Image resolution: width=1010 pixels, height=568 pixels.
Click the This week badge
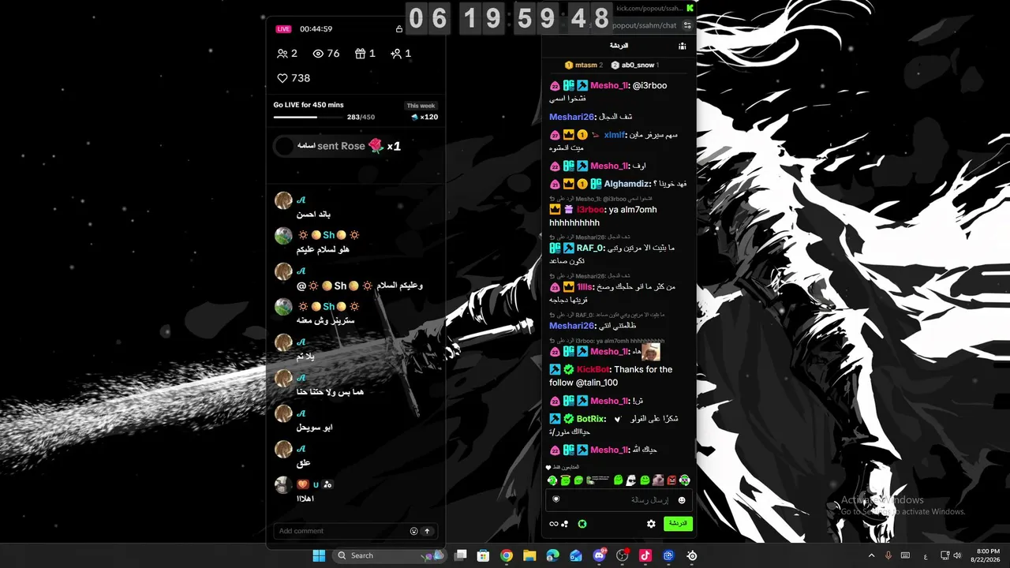(421, 106)
